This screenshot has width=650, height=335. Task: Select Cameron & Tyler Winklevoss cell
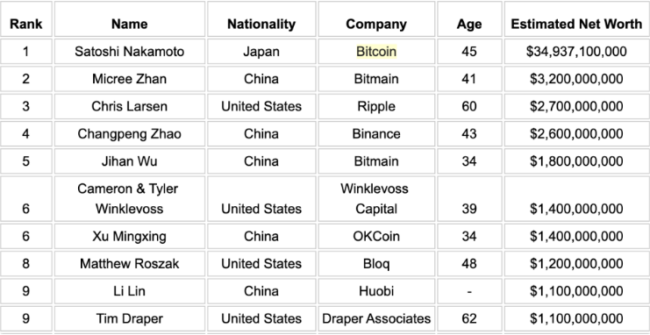pos(129,198)
